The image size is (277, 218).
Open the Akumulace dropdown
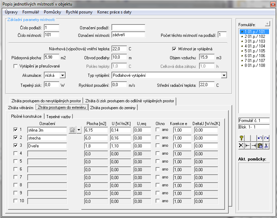click(x=62, y=75)
